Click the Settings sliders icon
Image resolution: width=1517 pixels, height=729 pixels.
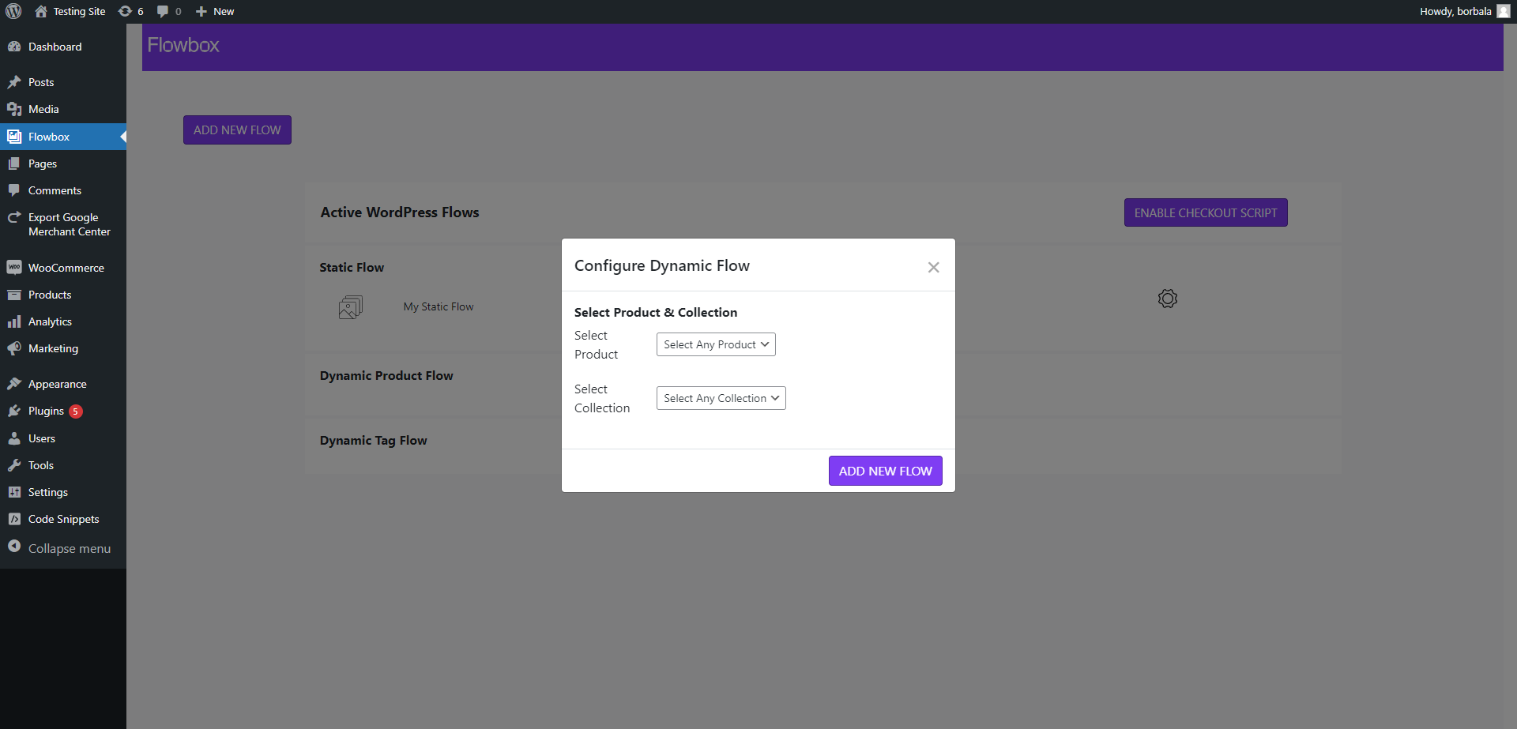(x=14, y=492)
